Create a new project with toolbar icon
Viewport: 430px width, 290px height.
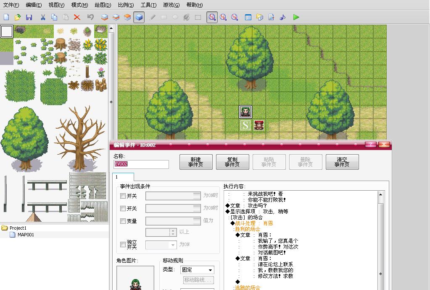coord(6,17)
